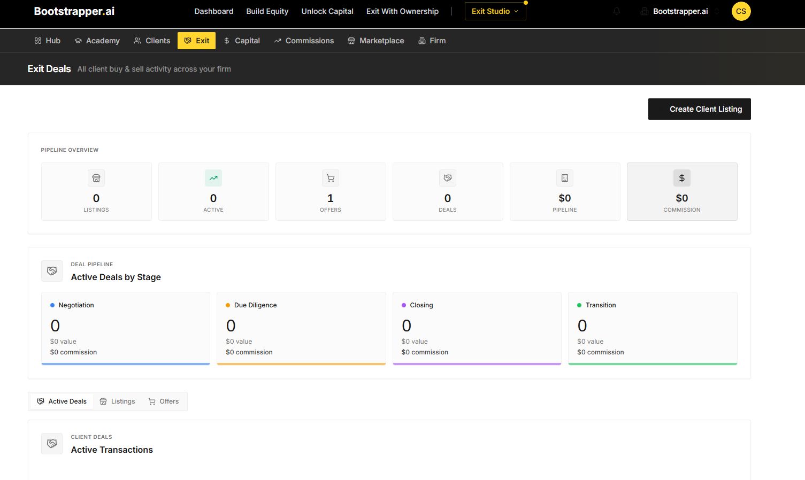Switch to the Offers tab
805x480 pixels.
tap(164, 401)
